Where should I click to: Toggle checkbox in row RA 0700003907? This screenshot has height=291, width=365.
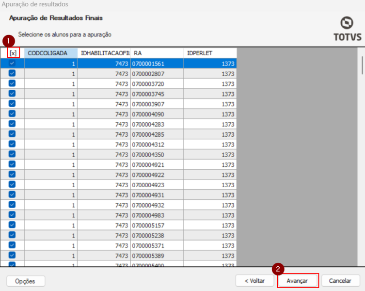(x=12, y=104)
